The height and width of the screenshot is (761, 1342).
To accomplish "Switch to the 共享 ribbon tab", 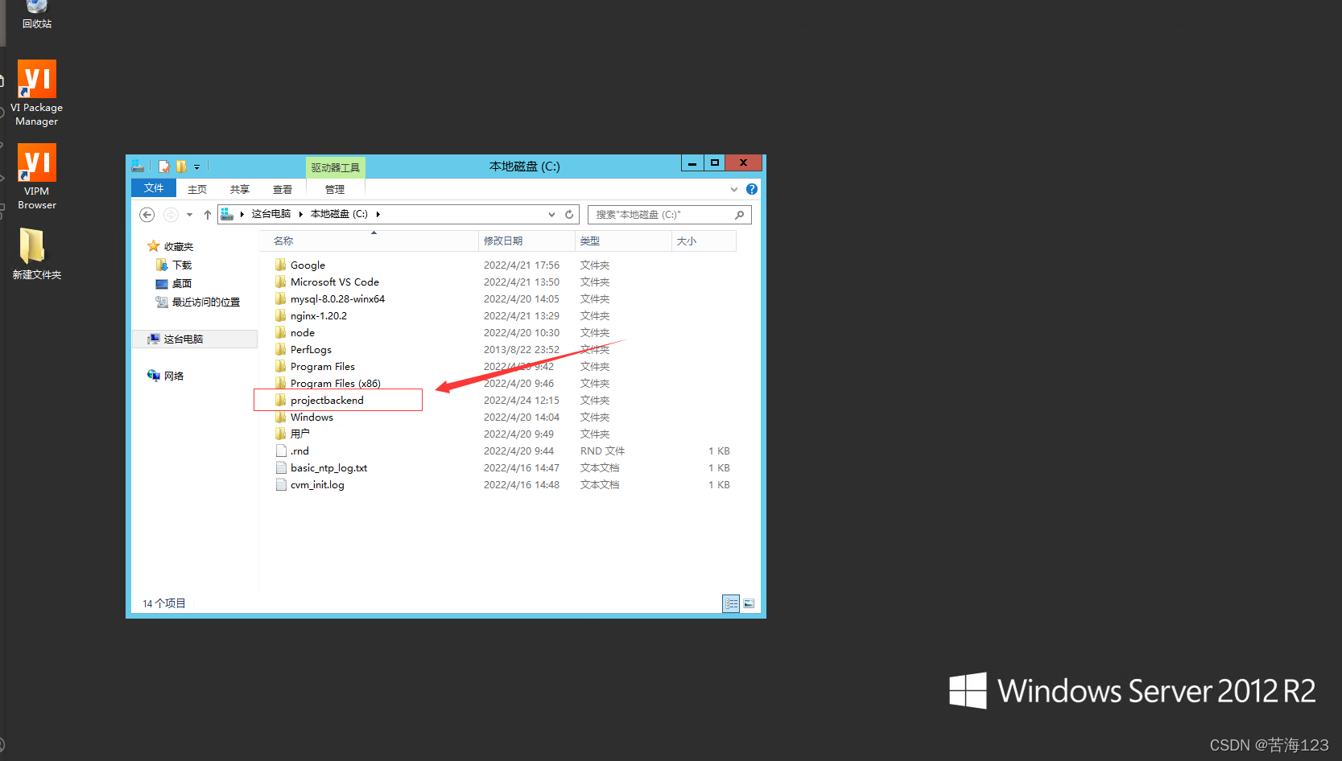I will 240,189.
